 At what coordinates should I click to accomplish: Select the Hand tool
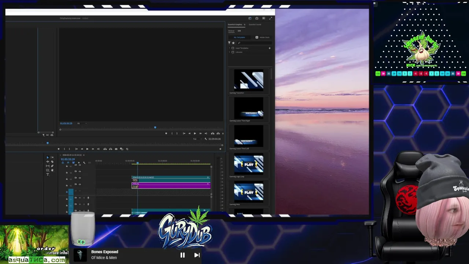point(52,170)
